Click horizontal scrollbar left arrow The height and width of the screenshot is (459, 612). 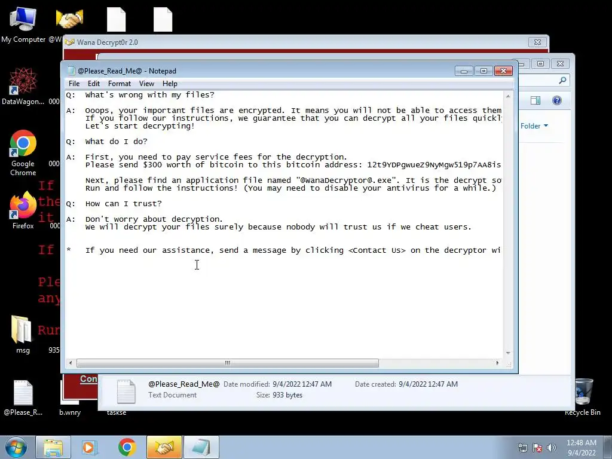tap(71, 363)
